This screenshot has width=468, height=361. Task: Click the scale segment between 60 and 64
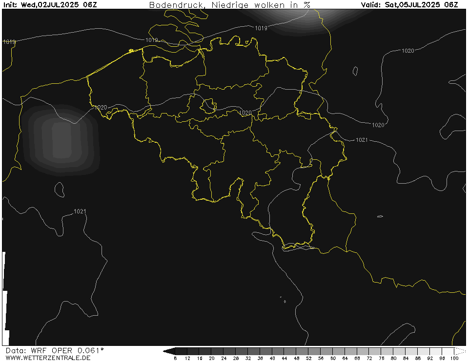pyautogui.click(x=339, y=351)
